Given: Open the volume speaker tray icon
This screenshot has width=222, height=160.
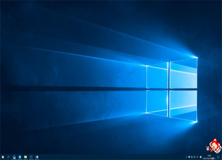Looking at the screenshot, I should [x=195, y=157].
